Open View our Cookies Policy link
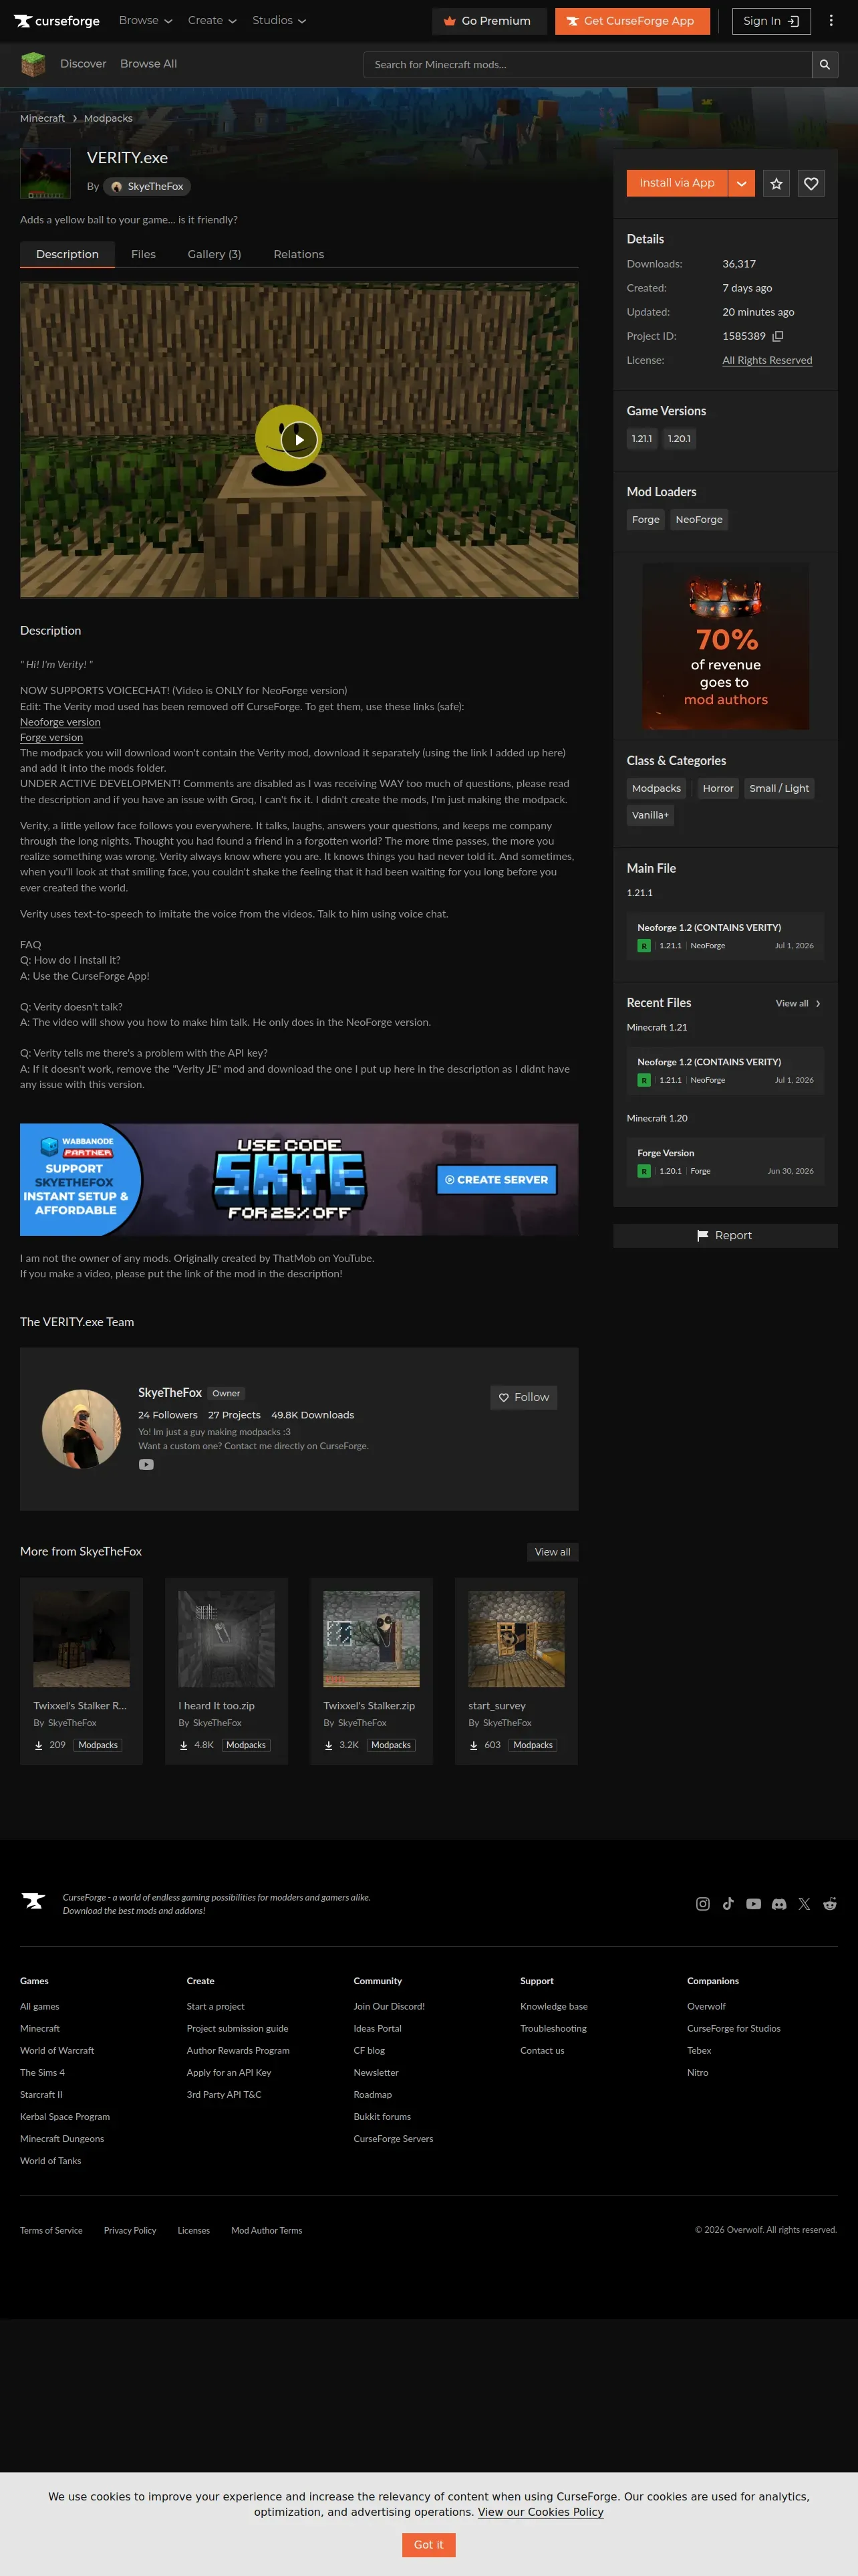Viewport: 858px width, 2576px height. pos(541,2512)
